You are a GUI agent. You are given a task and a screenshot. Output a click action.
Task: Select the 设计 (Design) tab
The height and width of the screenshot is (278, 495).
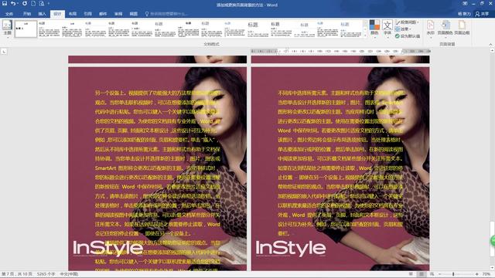click(57, 14)
